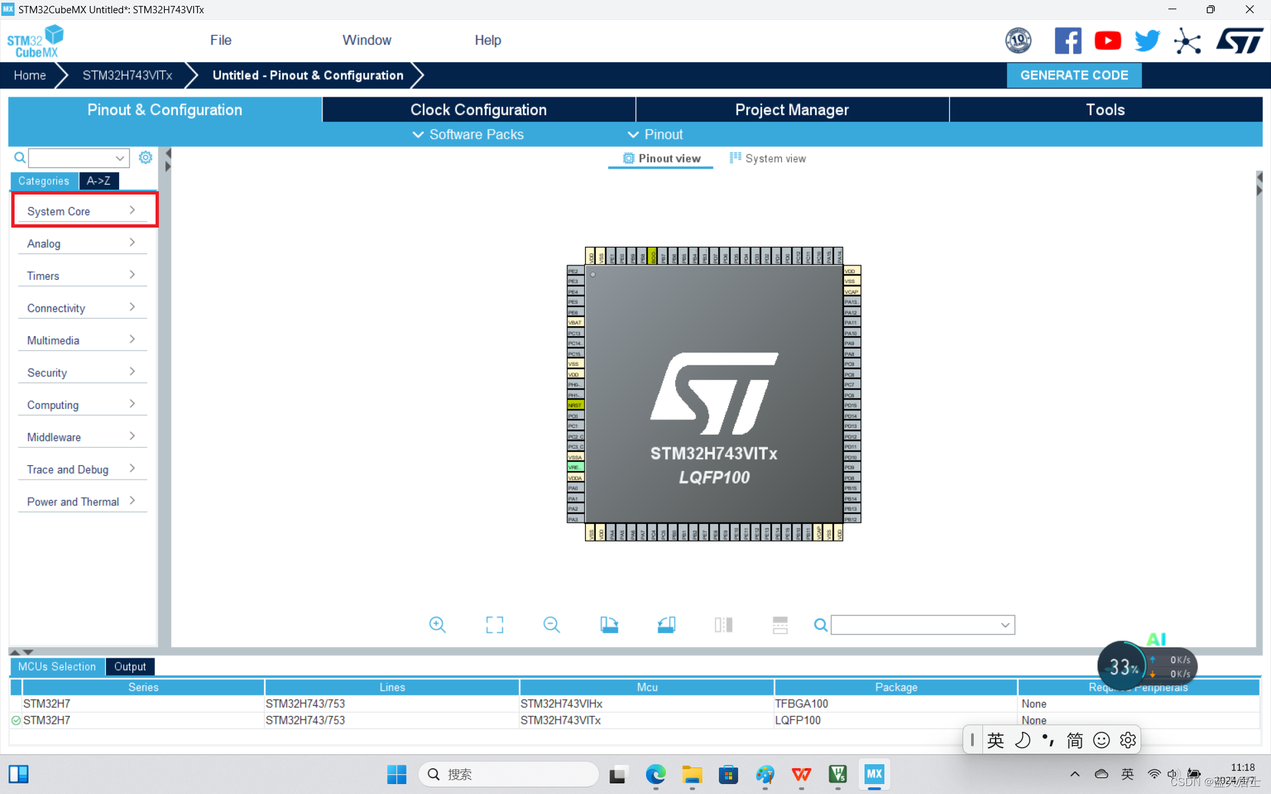Click the zoom out icon below chip
The height and width of the screenshot is (794, 1271).
(x=551, y=625)
